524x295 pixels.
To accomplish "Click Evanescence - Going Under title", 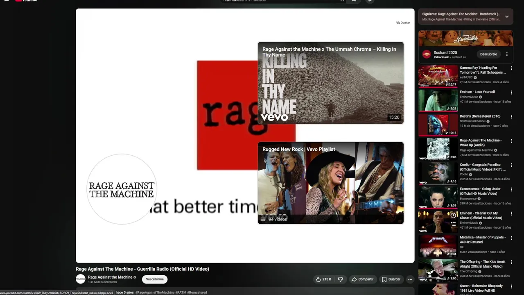I will pyautogui.click(x=480, y=191).
